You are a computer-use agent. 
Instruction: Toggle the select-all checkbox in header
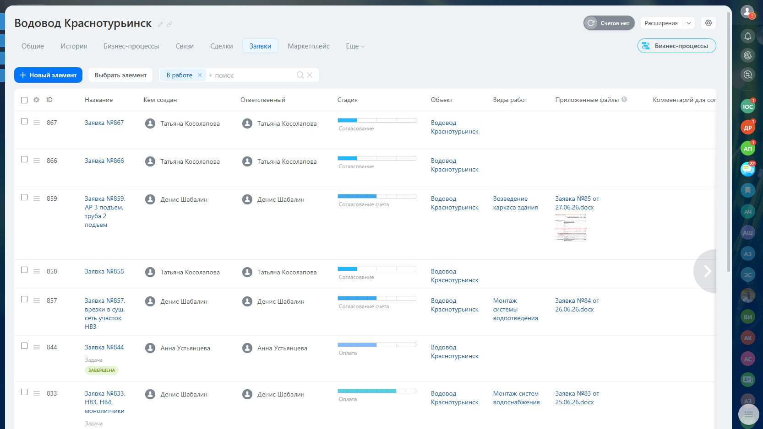[24, 100]
